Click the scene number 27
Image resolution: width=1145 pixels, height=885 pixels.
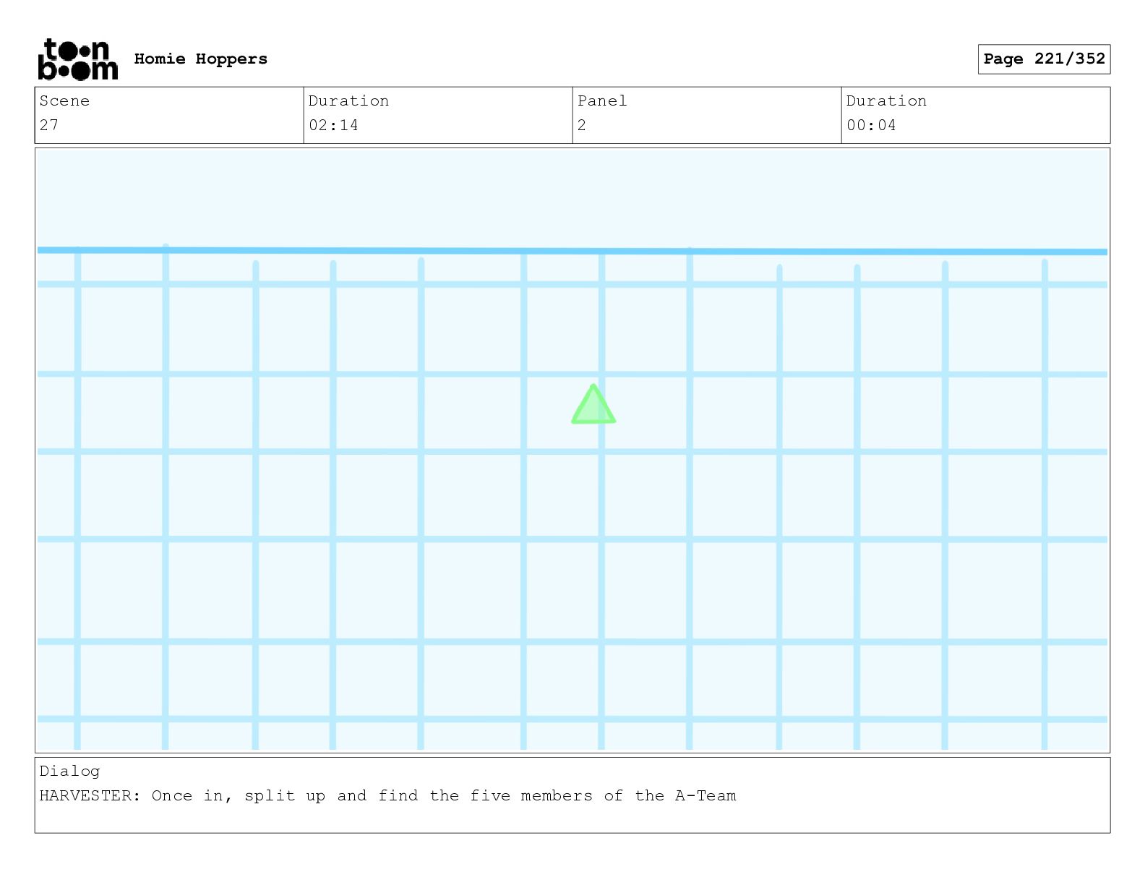[x=49, y=125]
